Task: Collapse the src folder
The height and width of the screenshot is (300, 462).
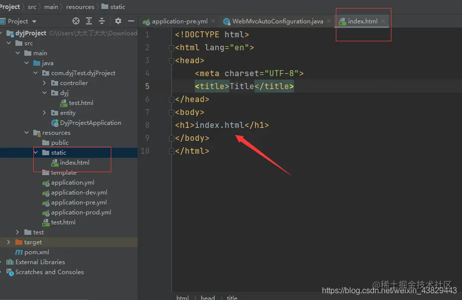Action: click(9, 43)
